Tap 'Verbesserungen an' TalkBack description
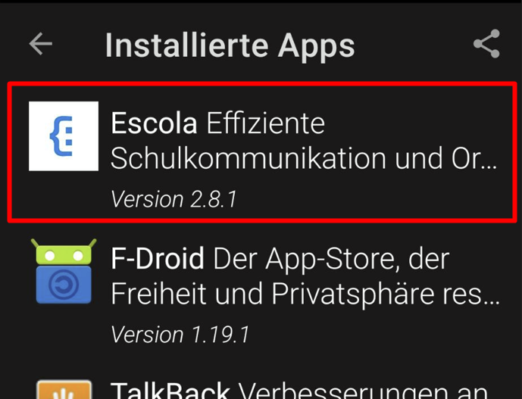Screen dimensions: 522x399 pos(363,391)
